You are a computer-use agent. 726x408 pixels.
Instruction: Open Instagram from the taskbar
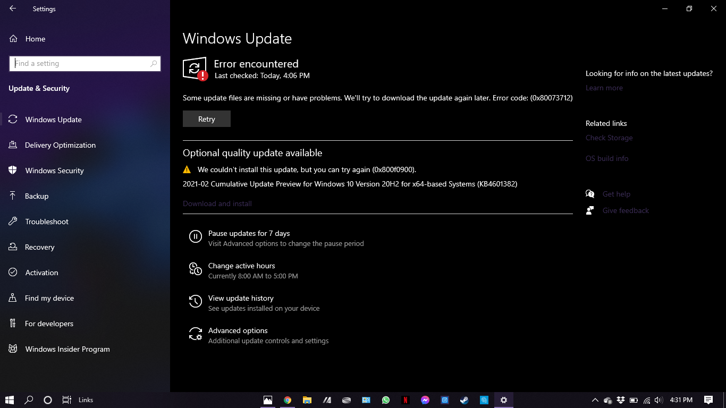point(445,400)
